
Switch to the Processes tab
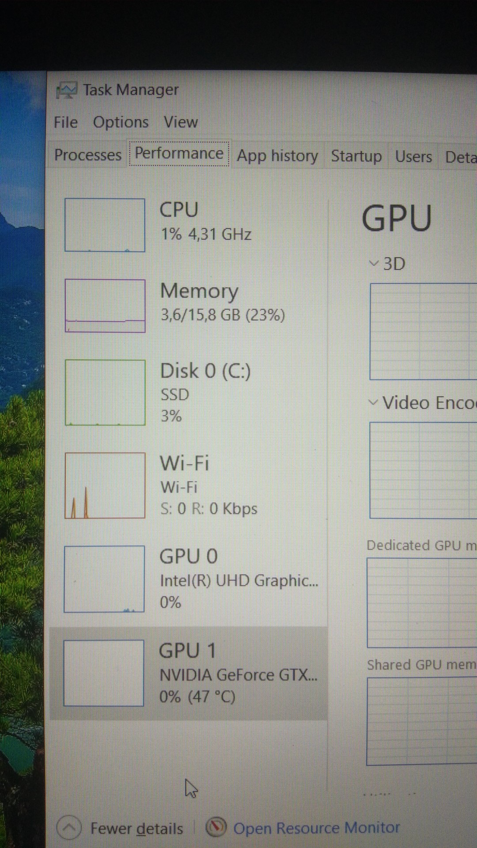(x=87, y=155)
